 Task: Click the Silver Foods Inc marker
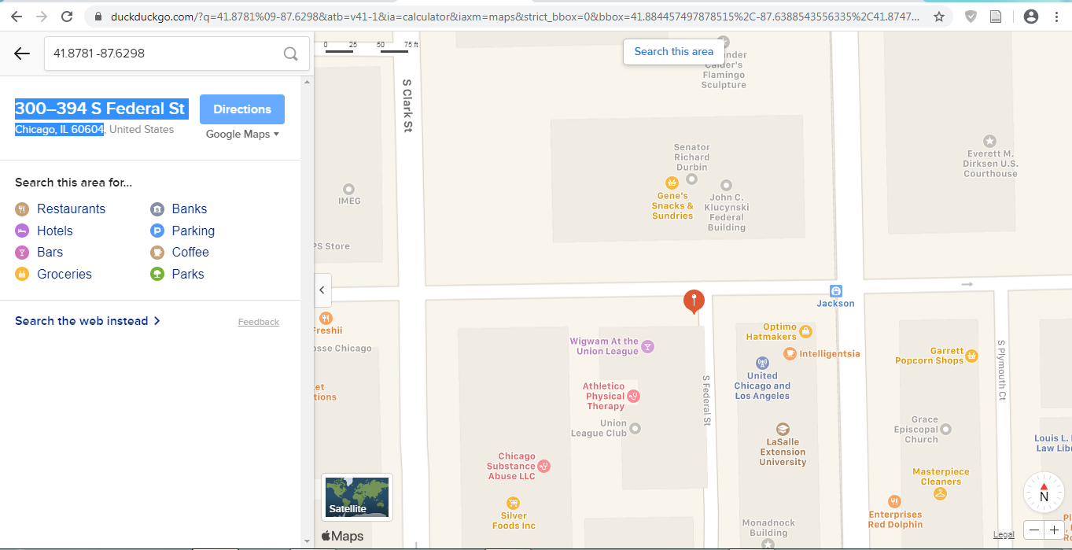[x=513, y=502]
